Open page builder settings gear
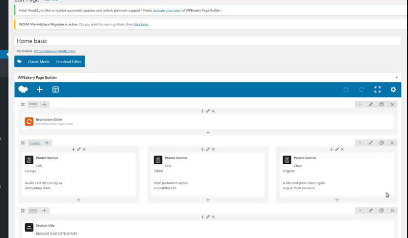This screenshot has width=408, height=238. [x=393, y=90]
